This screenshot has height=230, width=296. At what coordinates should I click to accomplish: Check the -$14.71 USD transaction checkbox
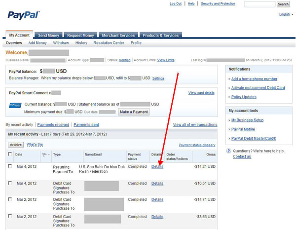click(x=10, y=199)
